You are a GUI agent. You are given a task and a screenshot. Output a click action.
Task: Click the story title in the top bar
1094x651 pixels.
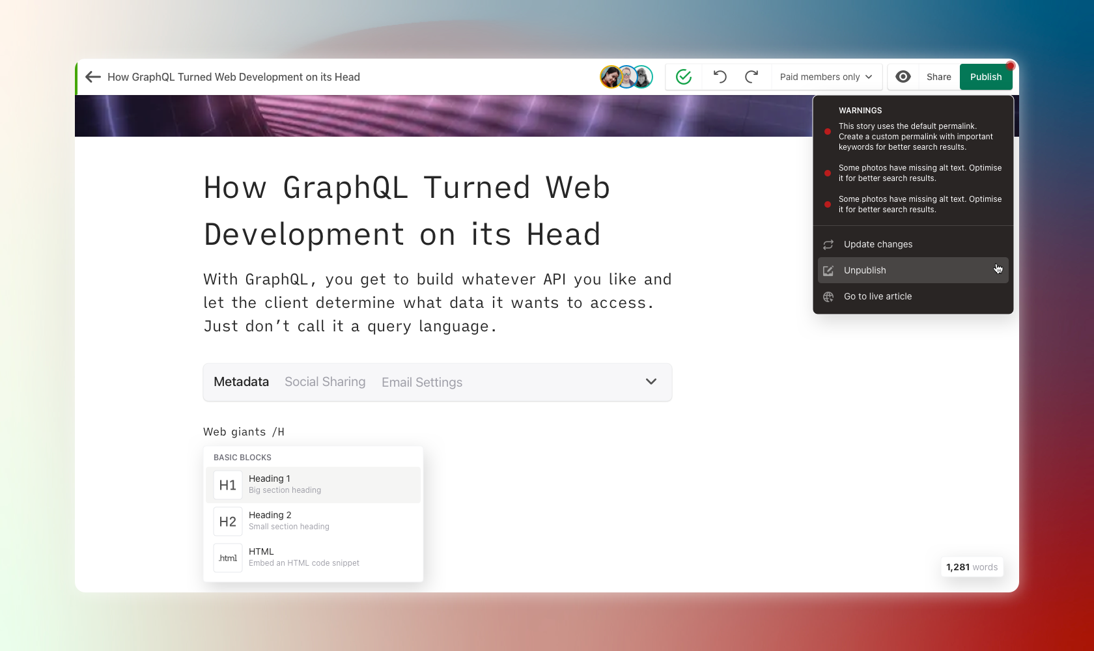tap(234, 77)
